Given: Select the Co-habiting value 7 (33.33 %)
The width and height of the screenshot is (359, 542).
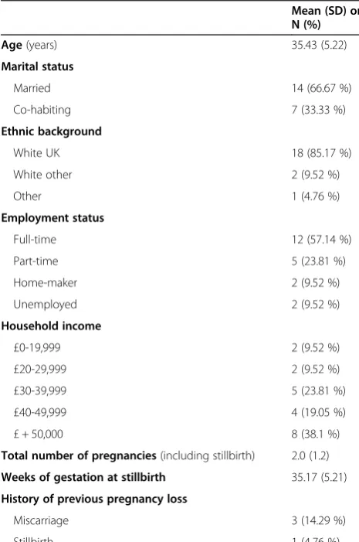Looking at the screenshot, I should [318, 110].
